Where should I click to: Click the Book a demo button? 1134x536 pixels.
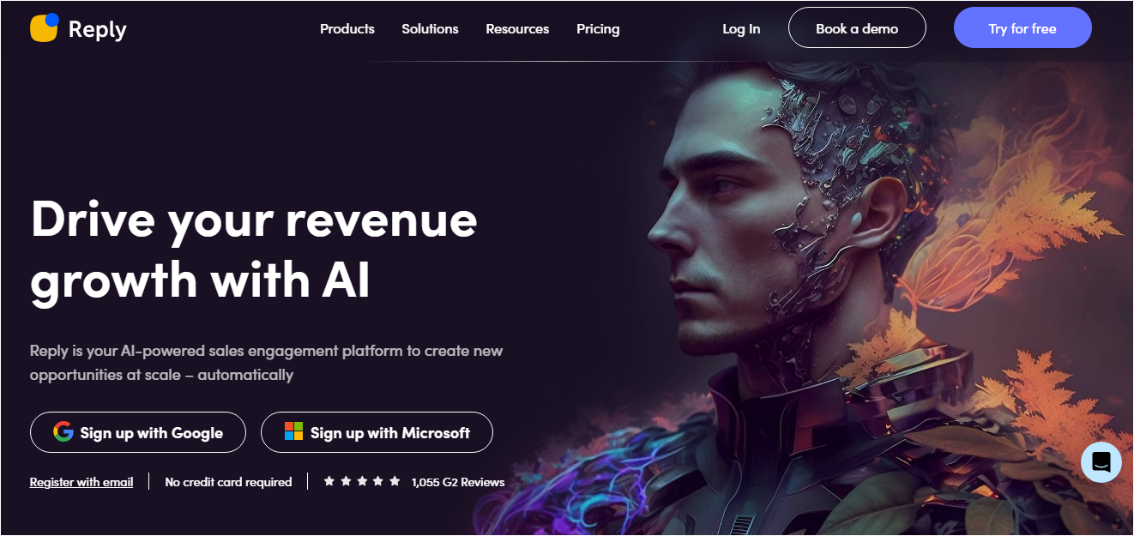coord(857,27)
